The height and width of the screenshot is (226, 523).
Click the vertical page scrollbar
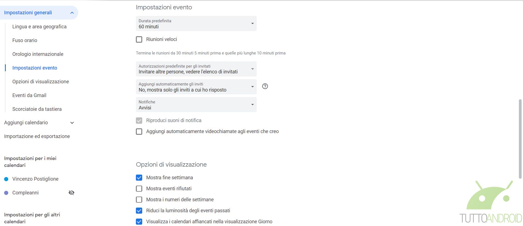520,139
